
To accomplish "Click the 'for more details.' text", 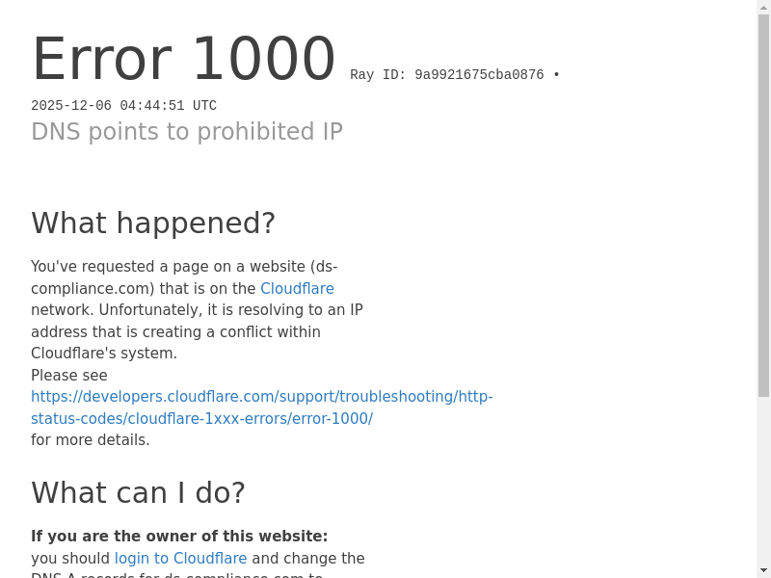I will (91, 440).
